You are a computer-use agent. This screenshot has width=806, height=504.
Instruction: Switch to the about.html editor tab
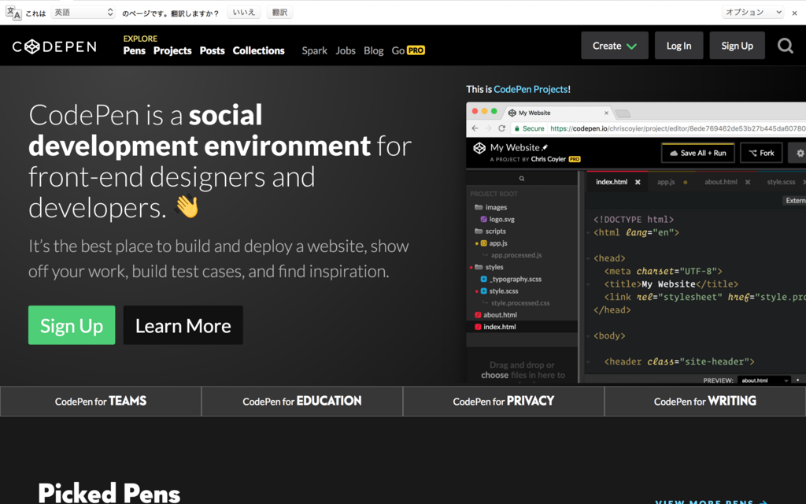coord(721,182)
